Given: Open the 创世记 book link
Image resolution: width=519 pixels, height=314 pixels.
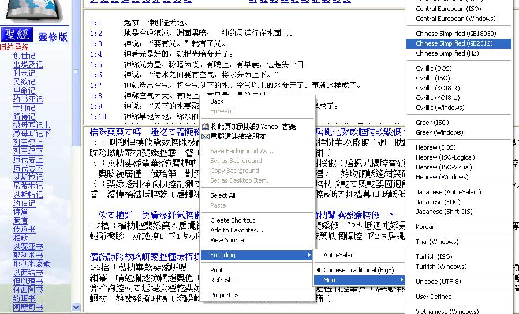Looking at the screenshot, I should coord(24,56).
